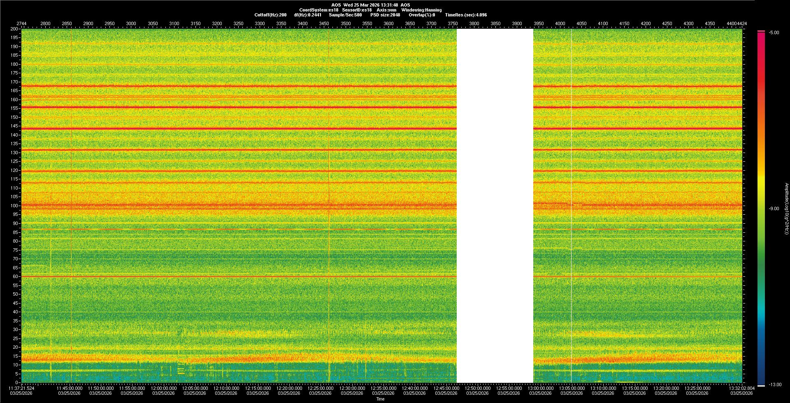Click the Cutoff(Hz):200 header text
Screen dimensions: 790x403
coord(270,15)
